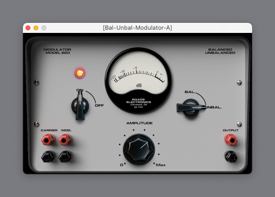Minimize the window with the yellow button

tap(36, 28)
